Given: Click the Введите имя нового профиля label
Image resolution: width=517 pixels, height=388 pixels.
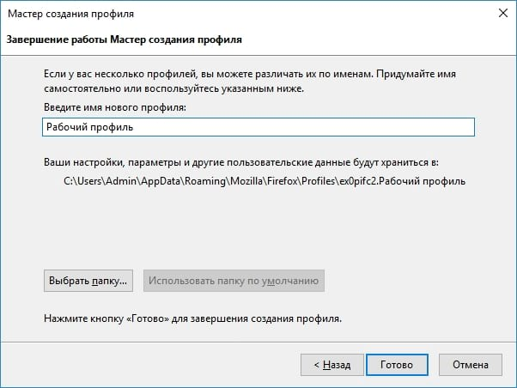Looking at the screenshot, I should pos(115,107).
